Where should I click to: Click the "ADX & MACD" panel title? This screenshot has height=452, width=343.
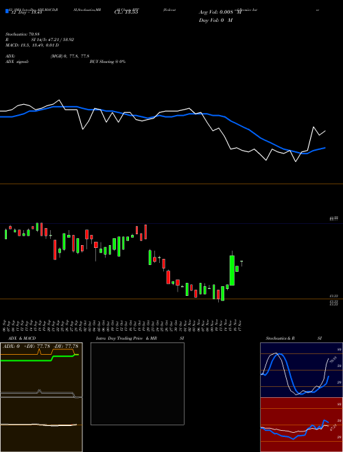[22, 338]
